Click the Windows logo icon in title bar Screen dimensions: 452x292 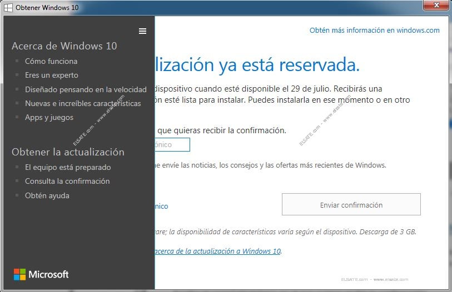pyautogui.click(x=8, y=7)
